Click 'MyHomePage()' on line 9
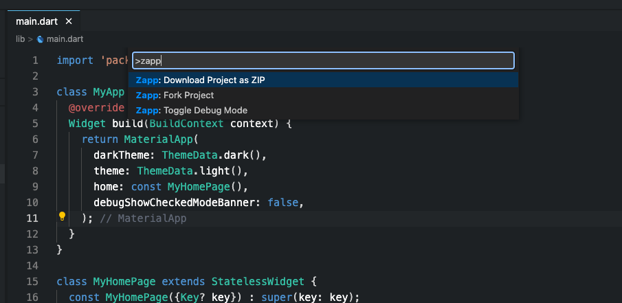This screenshot has width=622, height=303. point(204,186)
